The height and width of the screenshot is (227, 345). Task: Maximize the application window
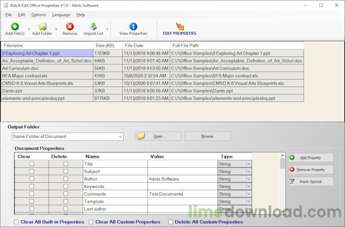tap(321, 5)
